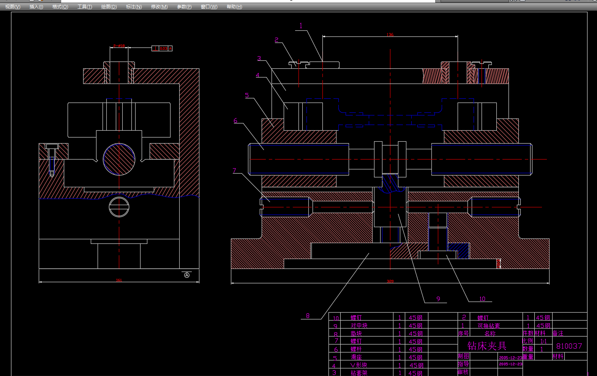Open the 视图(V) menu
Image resolution: width=597 pixels, height=376 pixels.
[x=13, y=7]
